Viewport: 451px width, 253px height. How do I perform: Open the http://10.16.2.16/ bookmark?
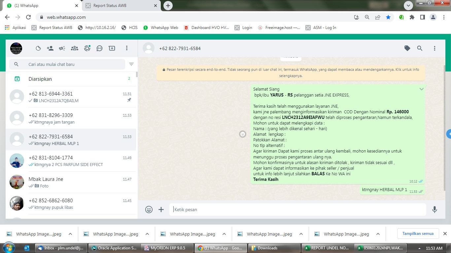97,28
